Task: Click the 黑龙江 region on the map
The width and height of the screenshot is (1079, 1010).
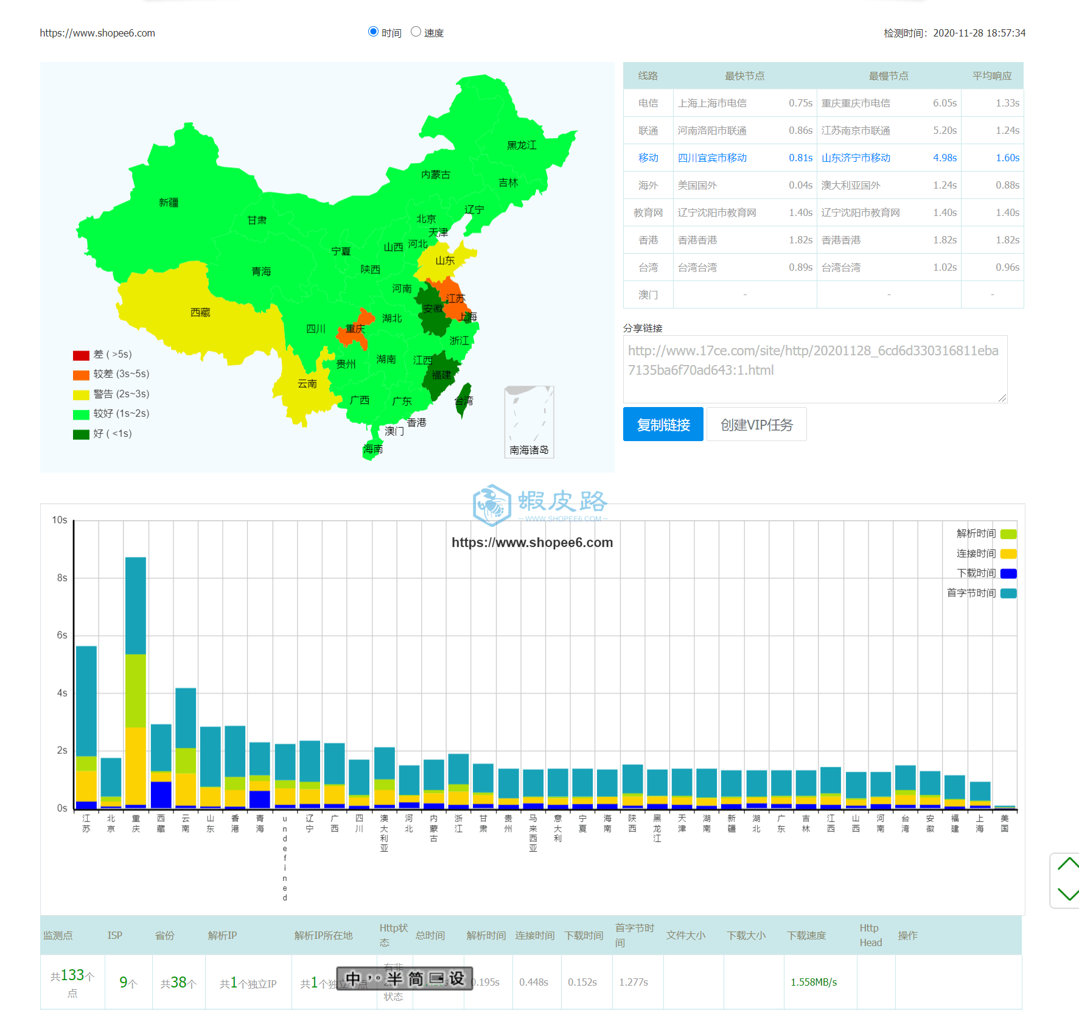Action: tap(522, 145)
